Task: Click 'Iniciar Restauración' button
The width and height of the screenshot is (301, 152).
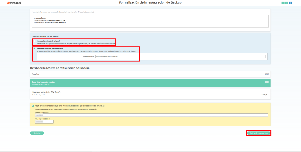Action: (x=259, y=133)
